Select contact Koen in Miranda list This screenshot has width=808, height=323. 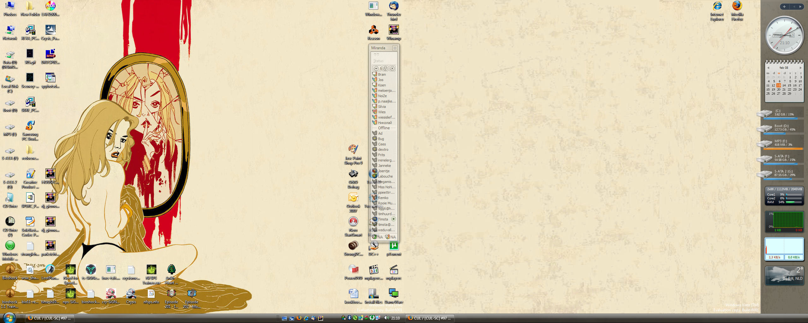tap(384, 85)
